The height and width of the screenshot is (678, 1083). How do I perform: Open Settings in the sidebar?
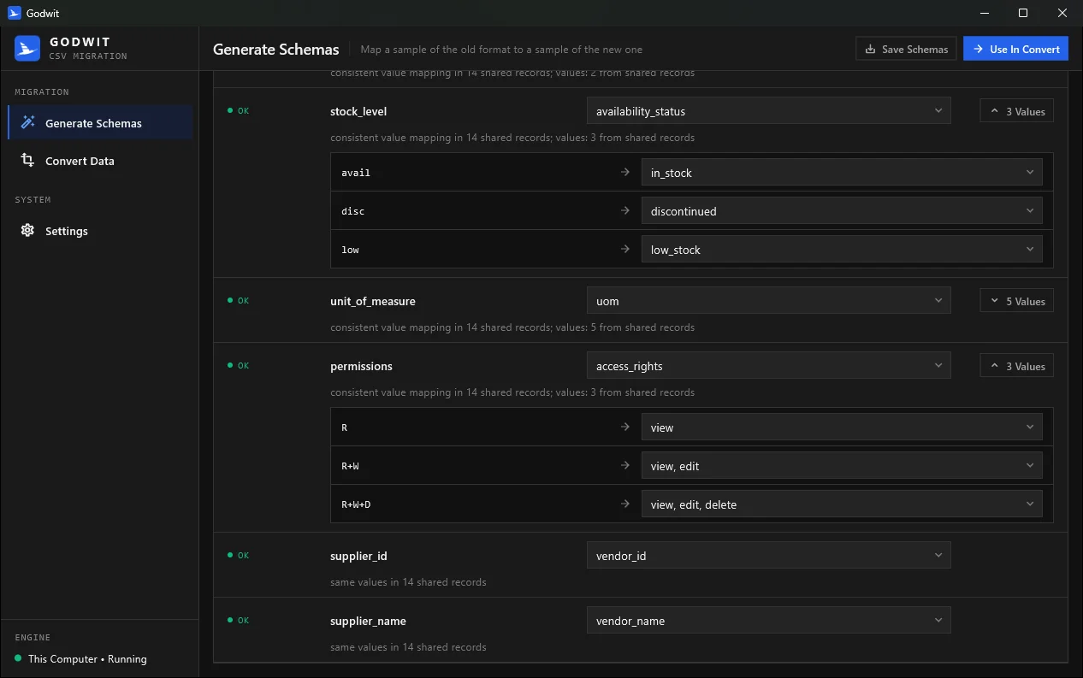click(x=100, y=231)
